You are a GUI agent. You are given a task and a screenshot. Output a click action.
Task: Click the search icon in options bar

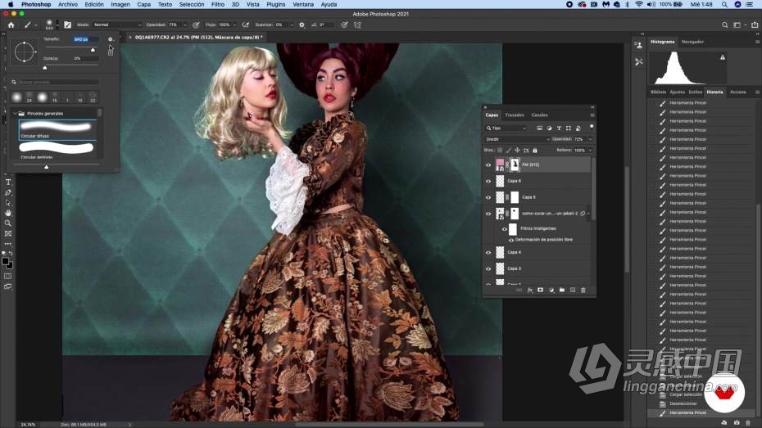tap(724, 25)
